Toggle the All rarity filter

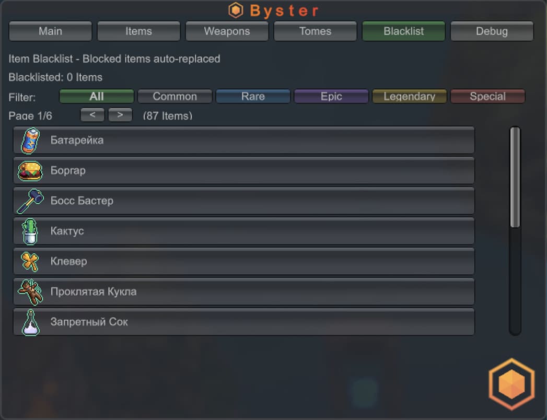[97, 96]
